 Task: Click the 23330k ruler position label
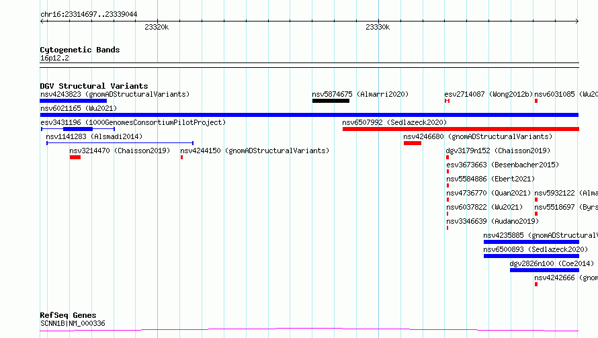[378, 27]
